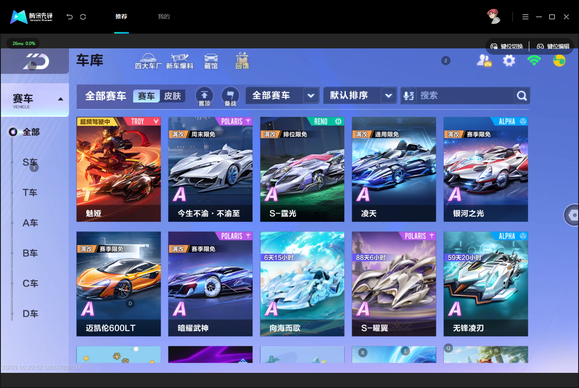Viewport: 579px width, 388px height.
Task: Select the 今生不渝·不渝至 car card
Action: point(210,170)
